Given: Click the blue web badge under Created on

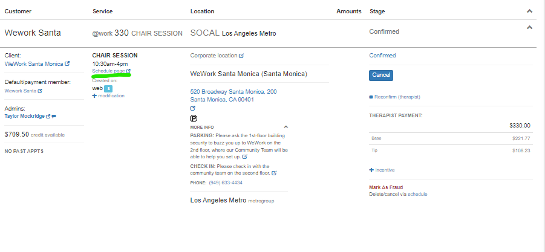Looking at the screenshot, I should (109, 88).
